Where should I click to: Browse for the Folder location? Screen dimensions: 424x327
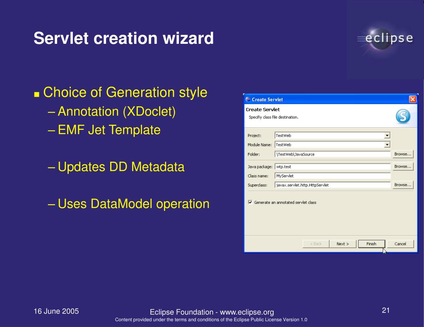(x=402, y=154)
